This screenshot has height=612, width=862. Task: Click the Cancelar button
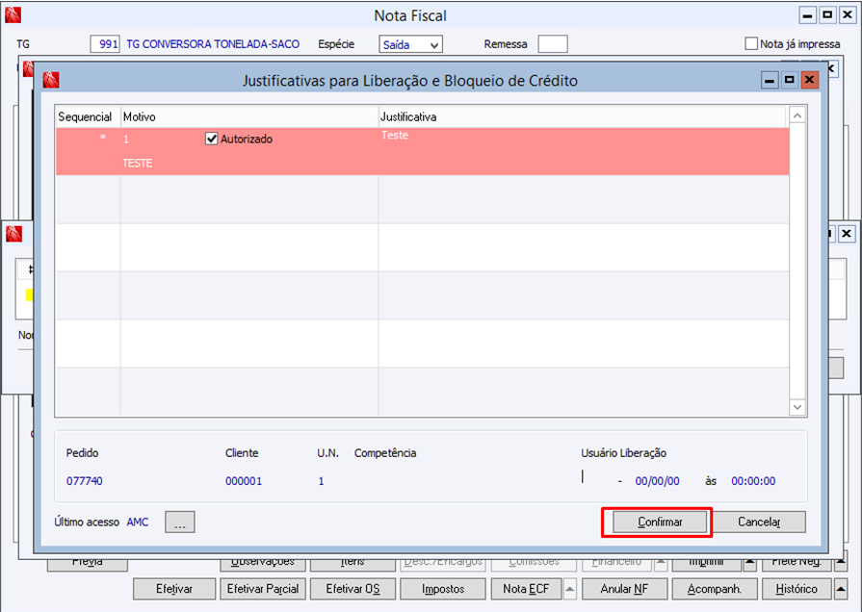(x=759, y=522)
